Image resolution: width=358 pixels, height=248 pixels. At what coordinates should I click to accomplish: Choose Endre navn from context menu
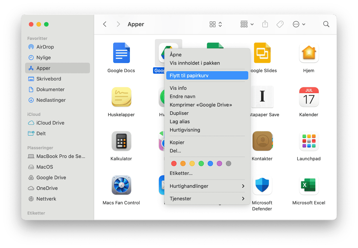click(207, 96)
